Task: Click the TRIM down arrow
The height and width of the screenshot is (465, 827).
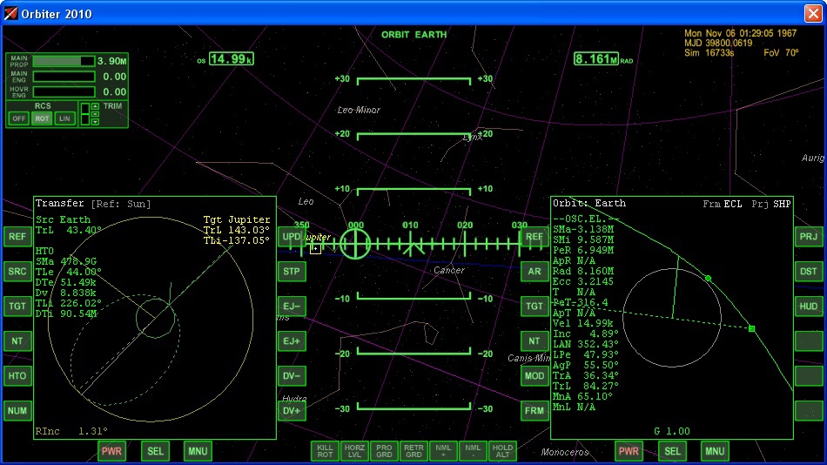Action: coord(95,122)
